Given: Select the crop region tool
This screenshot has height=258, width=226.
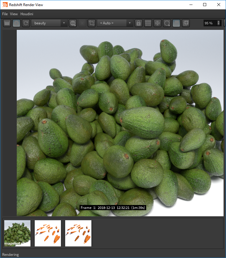Looking at the screenshot, I should click(91, 23).
